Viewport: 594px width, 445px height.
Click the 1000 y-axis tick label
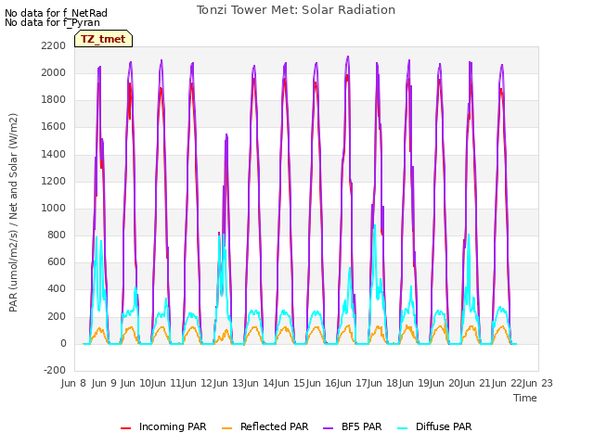pos(54,208)
